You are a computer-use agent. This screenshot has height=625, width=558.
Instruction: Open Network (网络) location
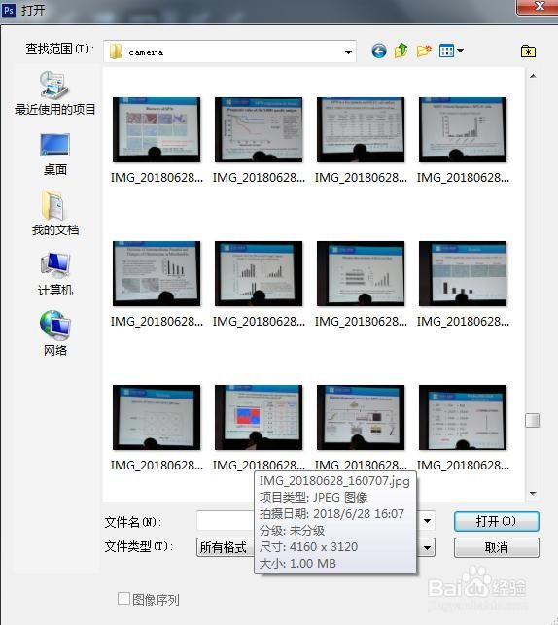click(x=55, y=333)
